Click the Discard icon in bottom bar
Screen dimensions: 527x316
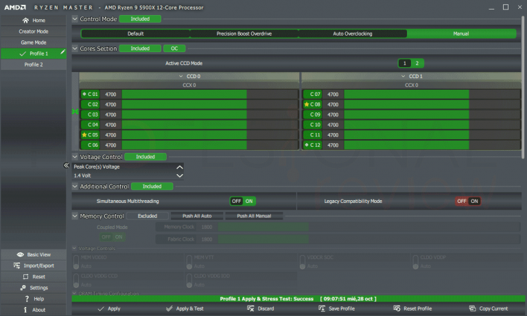(250, 308)
